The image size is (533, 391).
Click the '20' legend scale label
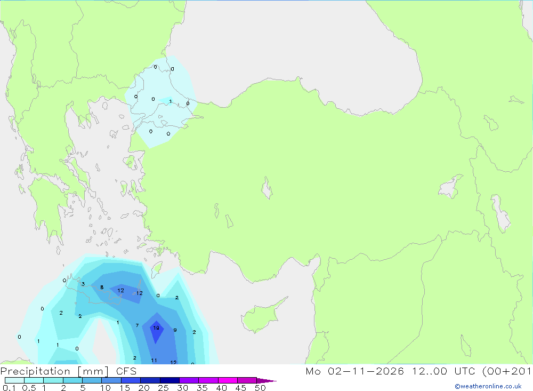click(144, 388)
